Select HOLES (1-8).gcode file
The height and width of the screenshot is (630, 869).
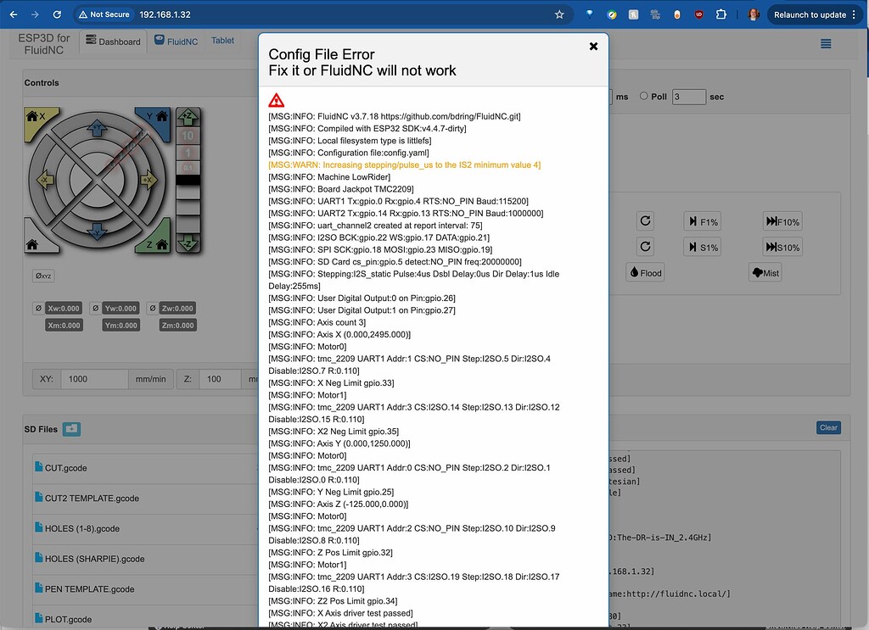coord(82,529)
